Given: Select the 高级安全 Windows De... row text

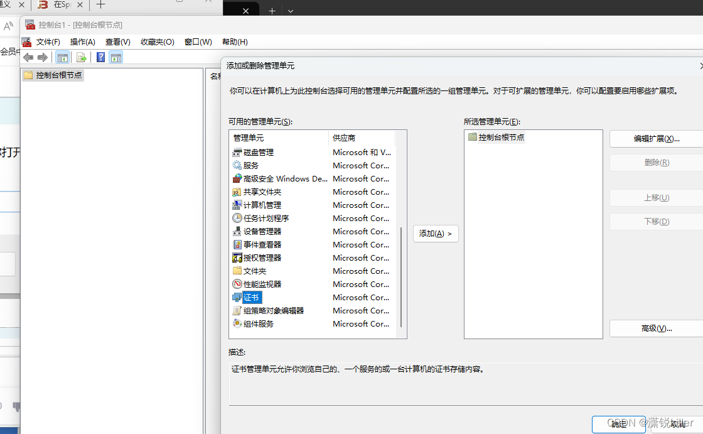Looking at the screenshot, I should click(x=285, y=178).
